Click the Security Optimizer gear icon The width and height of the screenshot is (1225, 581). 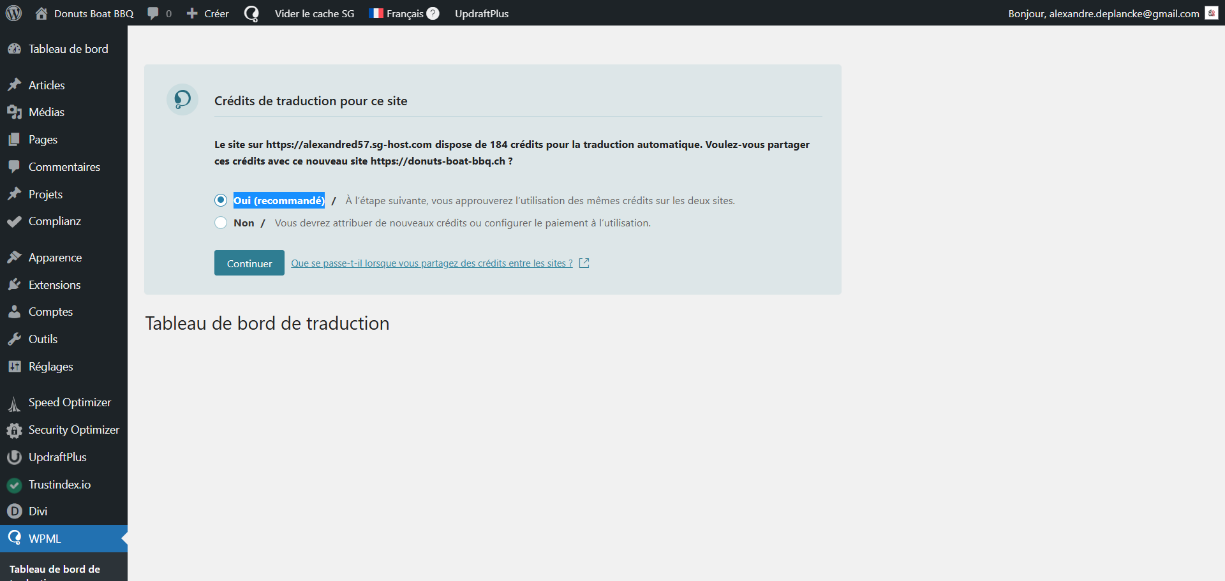(x=14, y=430)
